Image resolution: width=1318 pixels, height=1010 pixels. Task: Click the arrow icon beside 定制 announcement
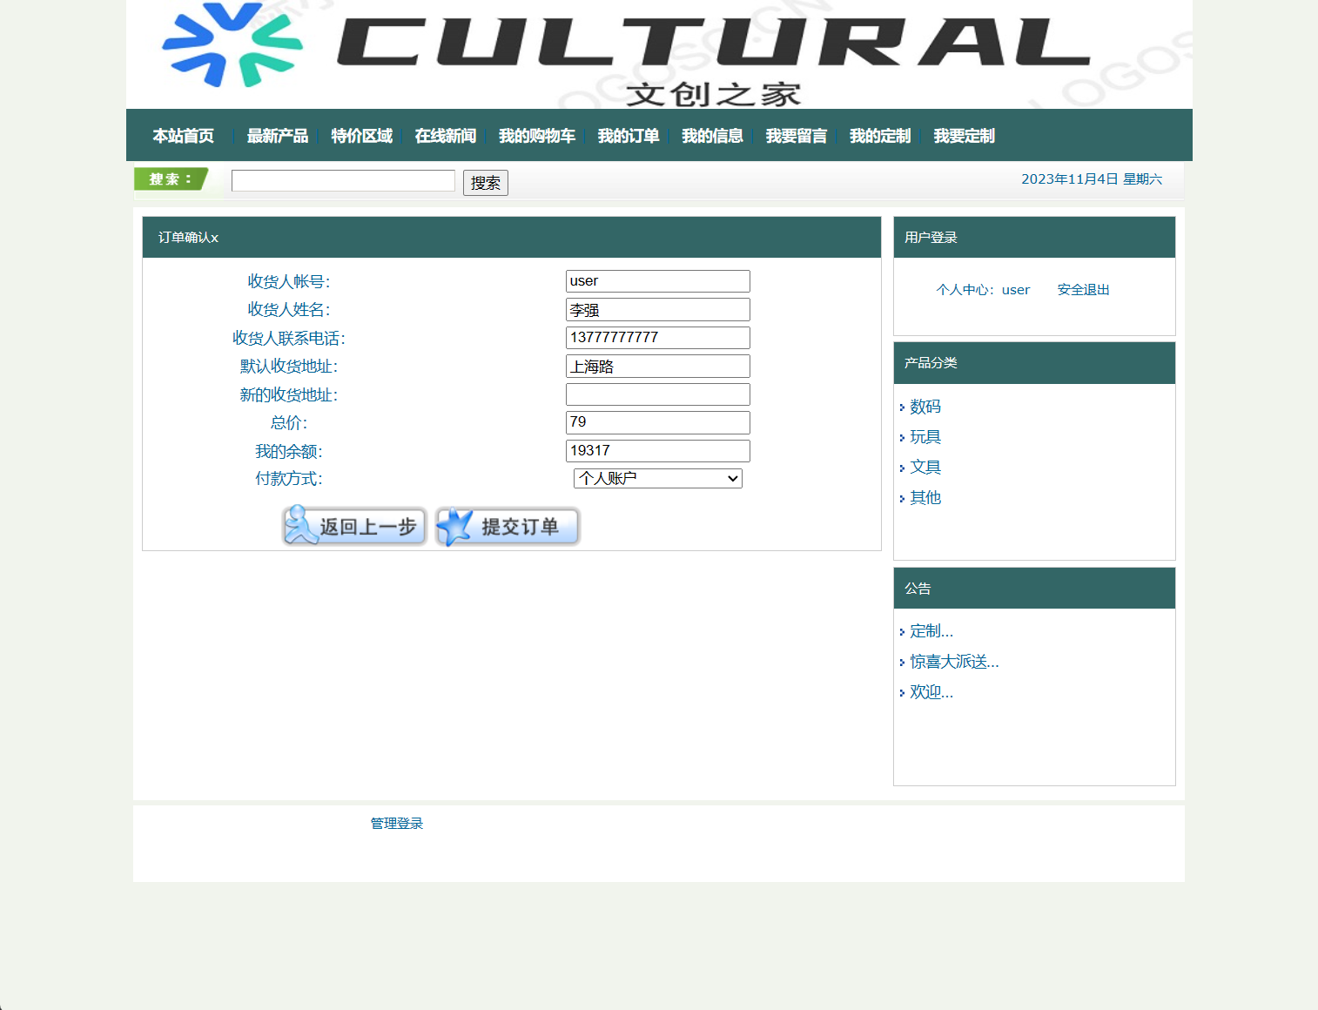pyautogui.click(x=902, y=631)
